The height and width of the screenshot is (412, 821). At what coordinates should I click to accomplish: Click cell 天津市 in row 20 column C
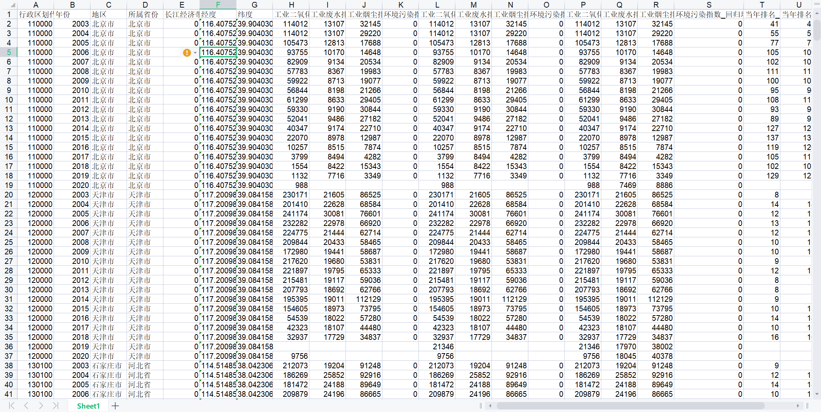[109, 195]
